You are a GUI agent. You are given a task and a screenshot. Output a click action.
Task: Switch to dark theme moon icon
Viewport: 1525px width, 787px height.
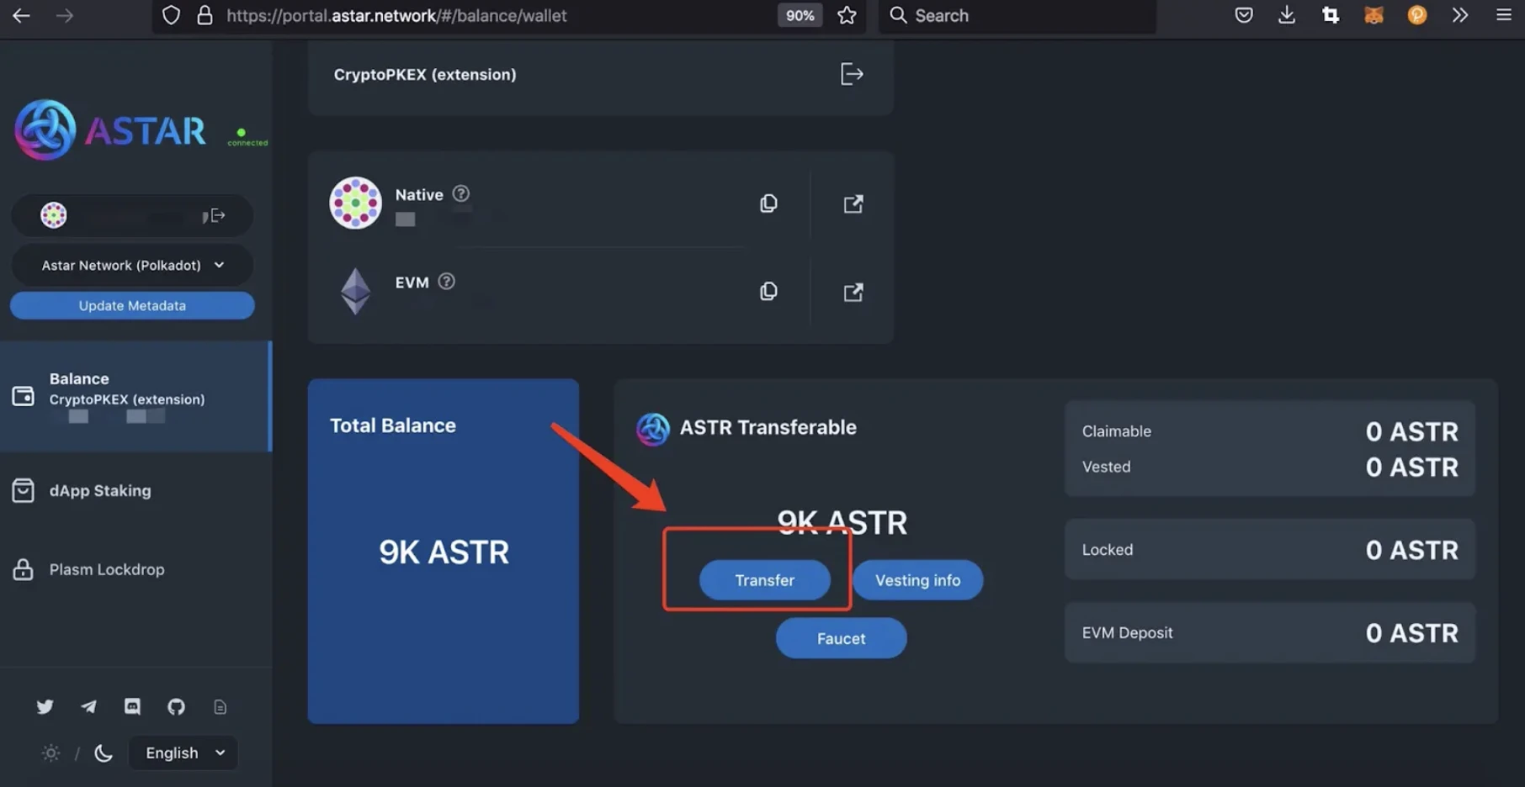click(x=104, y=753)
